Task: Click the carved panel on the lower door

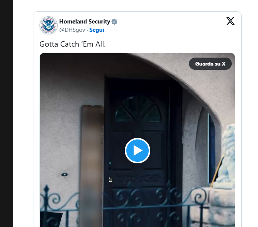Action: coord(138,178)
